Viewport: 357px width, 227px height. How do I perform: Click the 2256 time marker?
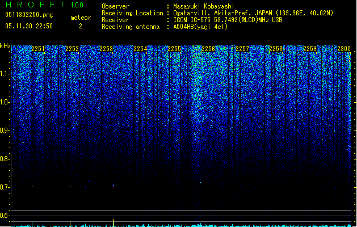click(208, 49)
